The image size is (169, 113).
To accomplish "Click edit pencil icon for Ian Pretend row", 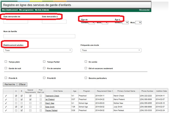I will click(6, 100).
